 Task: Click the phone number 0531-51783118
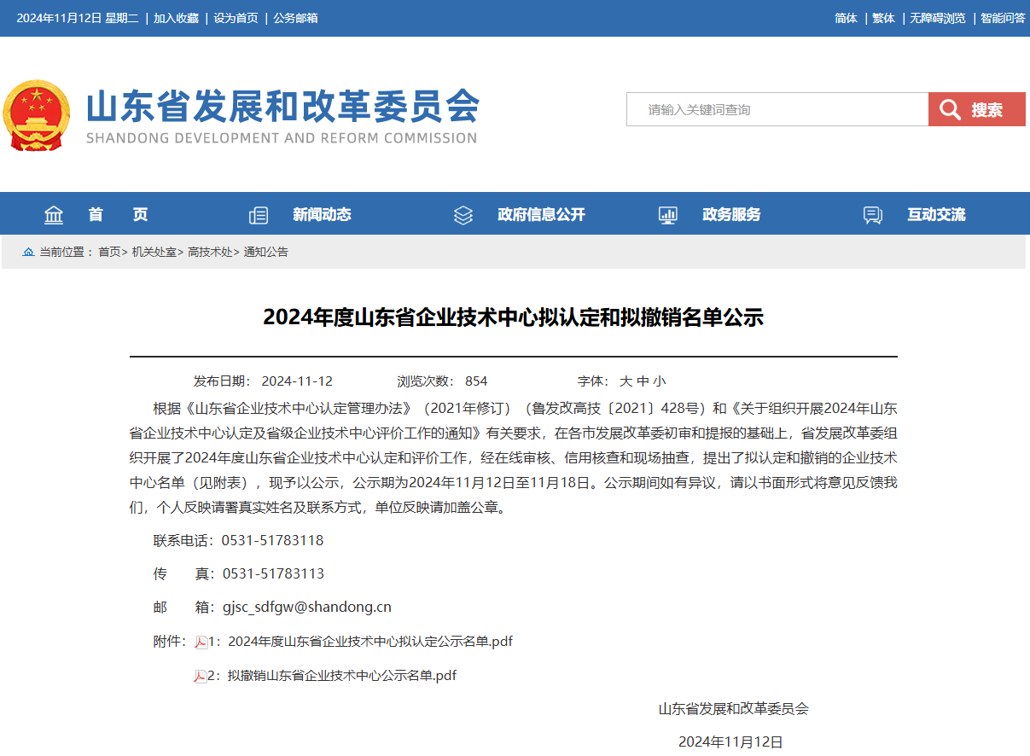[x=272, y=540]
